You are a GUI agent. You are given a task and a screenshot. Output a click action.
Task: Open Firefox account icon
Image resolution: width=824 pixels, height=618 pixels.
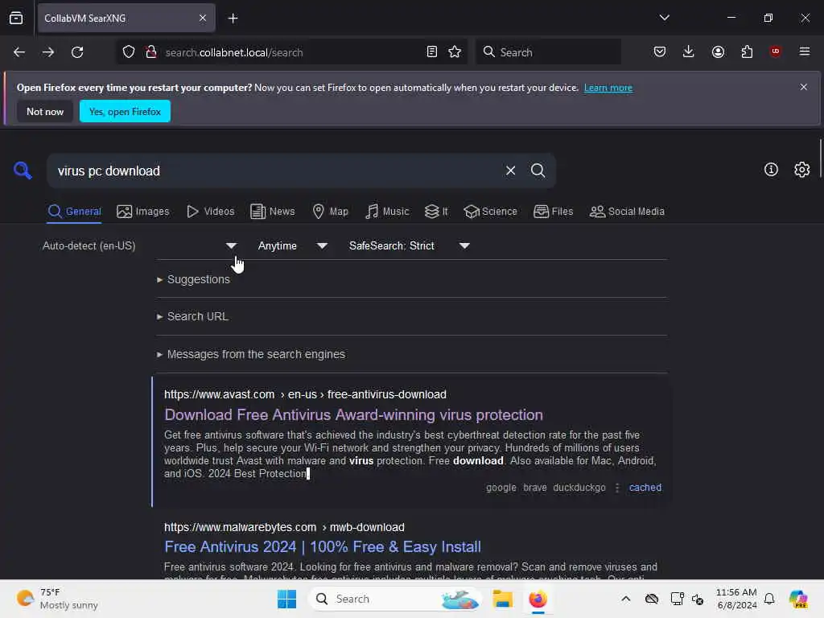718,52
